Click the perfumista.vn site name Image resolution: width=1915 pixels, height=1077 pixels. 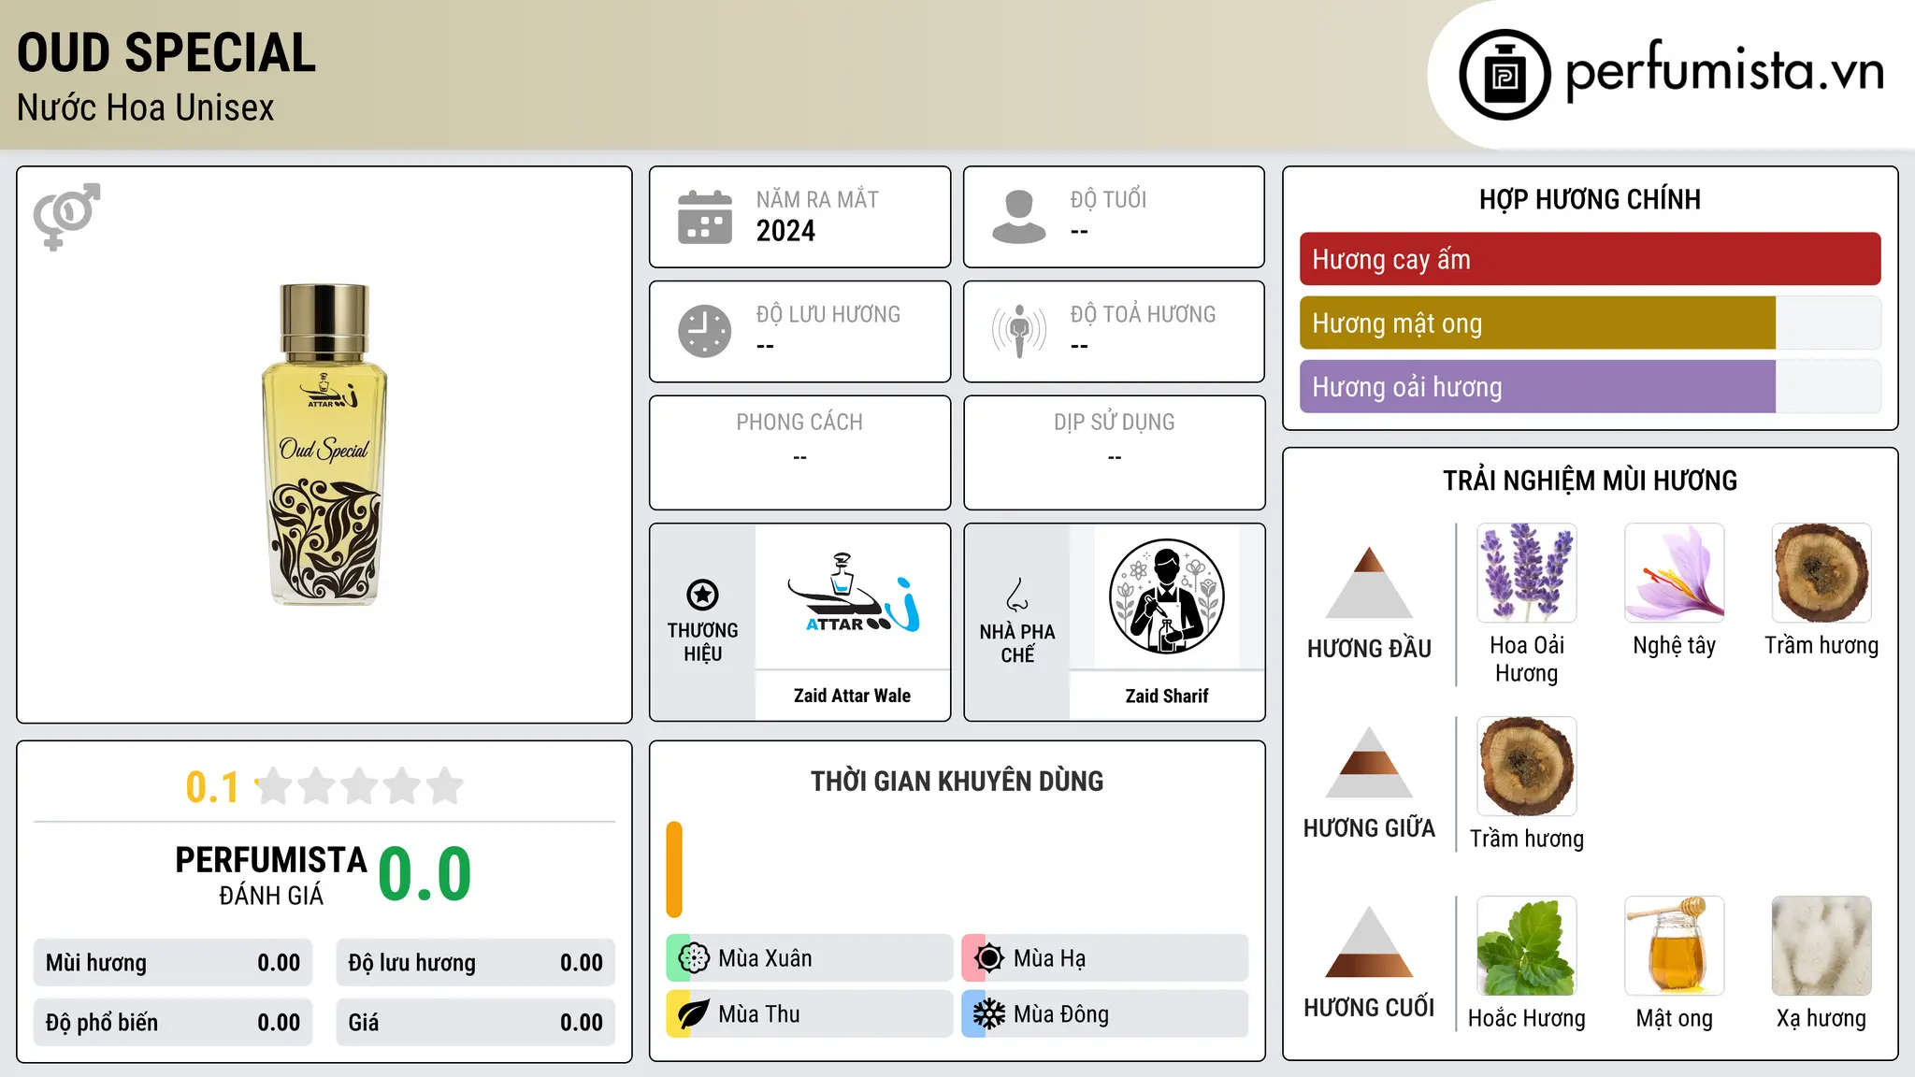[x=1724, y=71]
